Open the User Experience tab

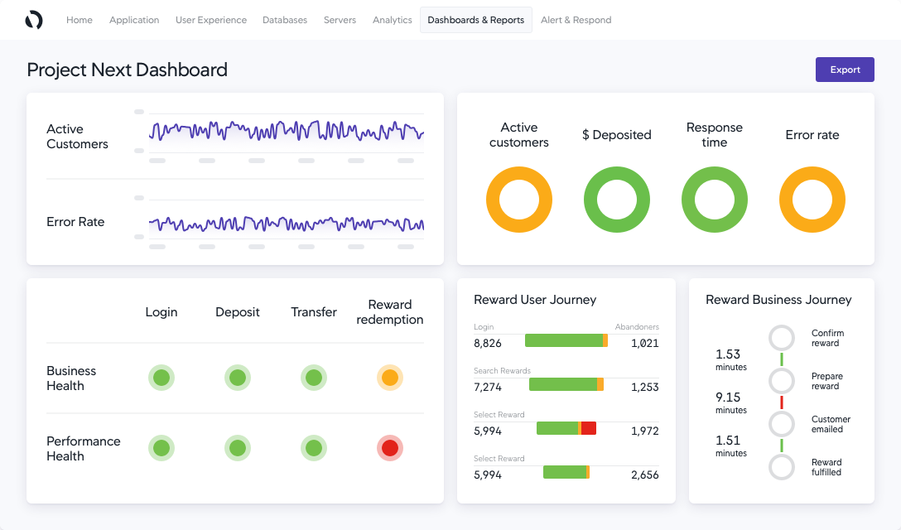tap(211, 20)
